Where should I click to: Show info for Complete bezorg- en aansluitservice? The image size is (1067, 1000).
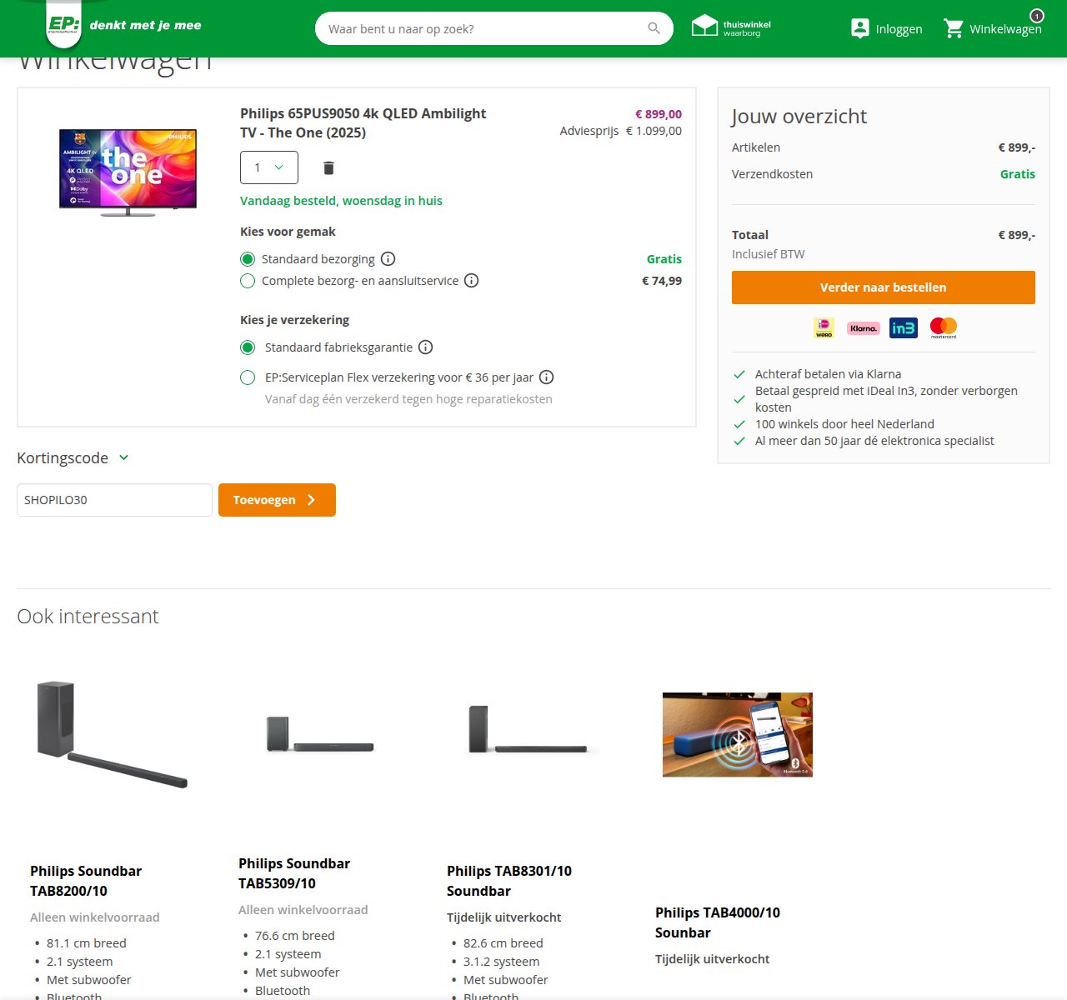[x=472, y=281]
